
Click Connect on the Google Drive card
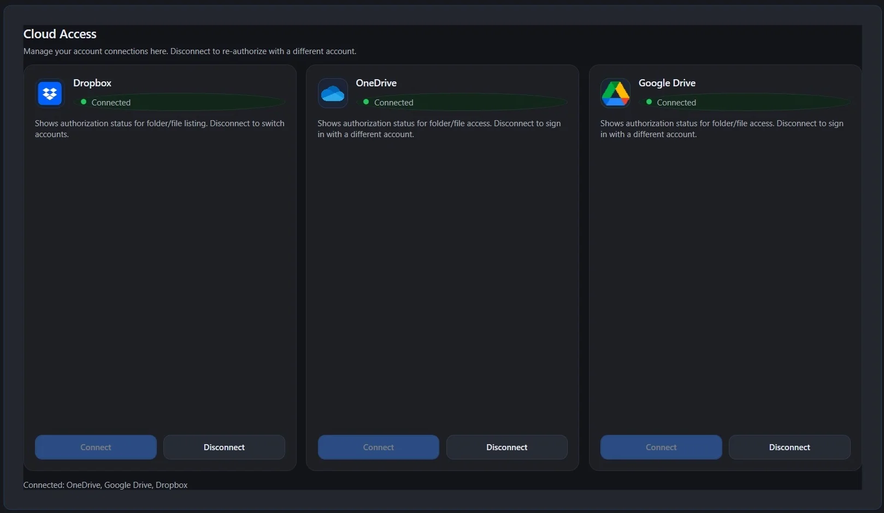661,447
